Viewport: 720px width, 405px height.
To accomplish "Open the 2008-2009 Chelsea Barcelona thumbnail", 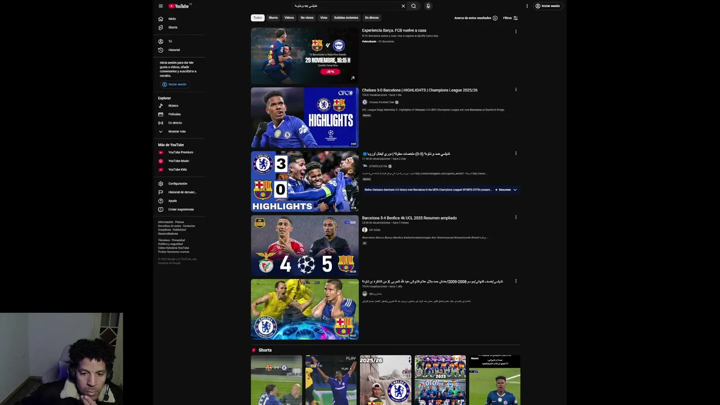I will tap(304, 309).
